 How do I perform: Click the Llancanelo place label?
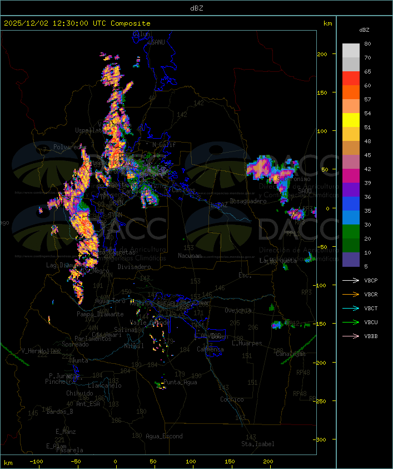[105, 385]
